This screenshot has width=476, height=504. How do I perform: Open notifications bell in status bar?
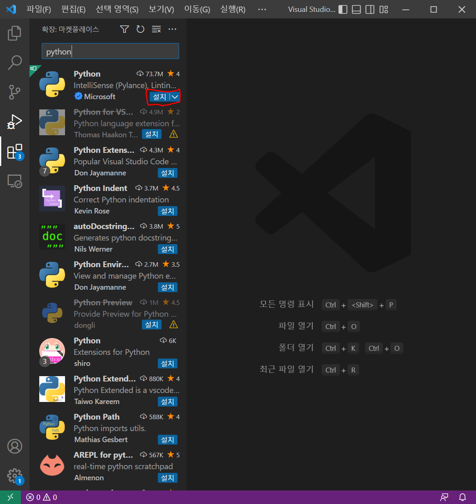tap(463, 497)
